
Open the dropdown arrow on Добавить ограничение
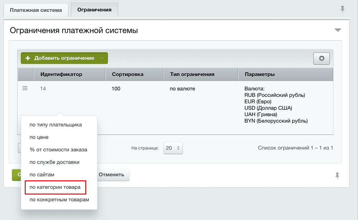102,58
